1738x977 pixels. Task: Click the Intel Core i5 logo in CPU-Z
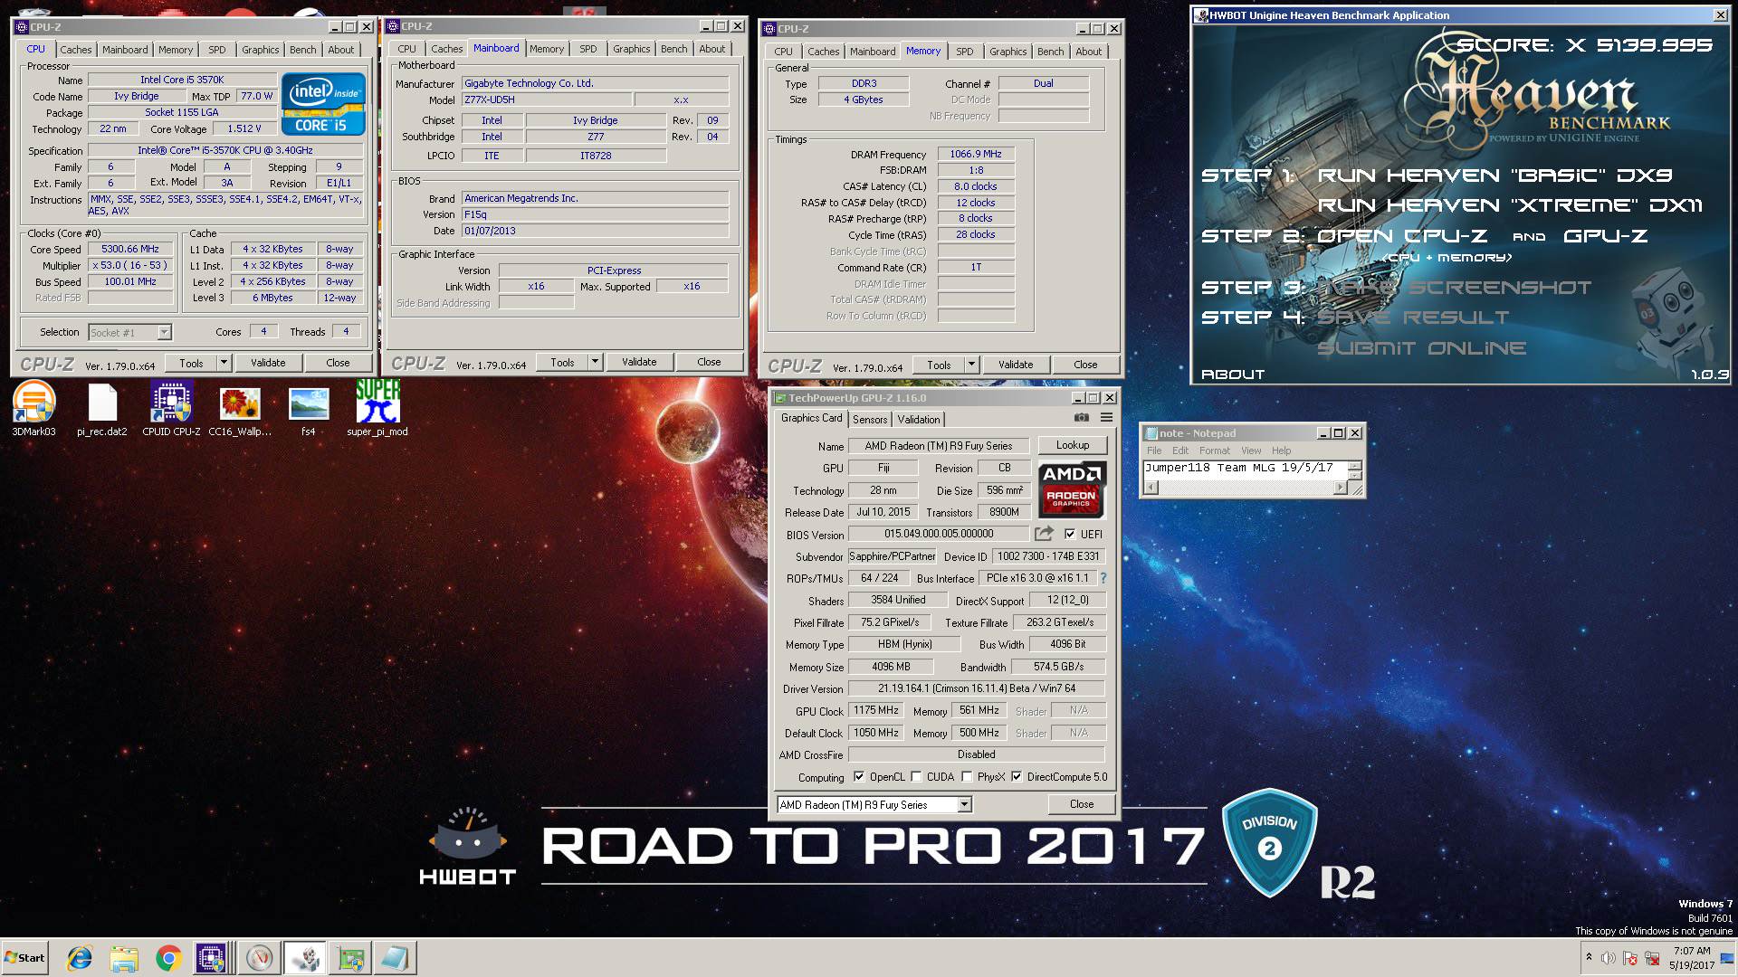tap(323, 104)
